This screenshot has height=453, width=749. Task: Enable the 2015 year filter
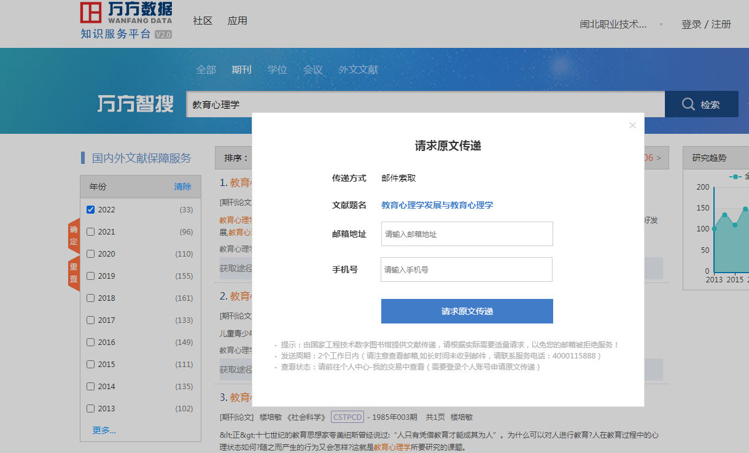click(91, 364)
